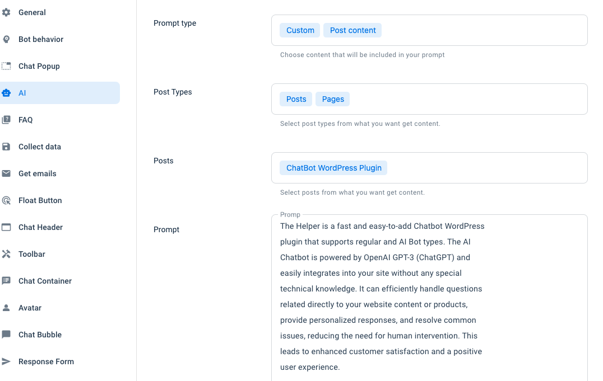The height and width of the screenshot is (381, 603).
Task: Open the Prompt type multi-select field
Action: [x=429, y=30]
